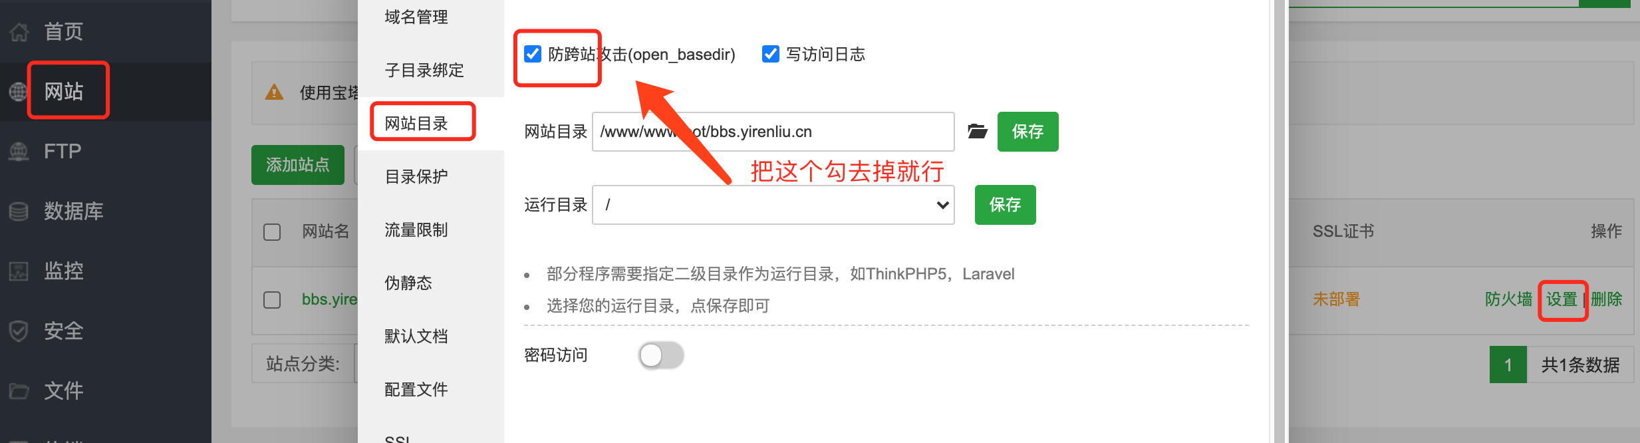Switch to 目录保护 tab
This screenshot has height=443, width=1640.
(416, 177)
